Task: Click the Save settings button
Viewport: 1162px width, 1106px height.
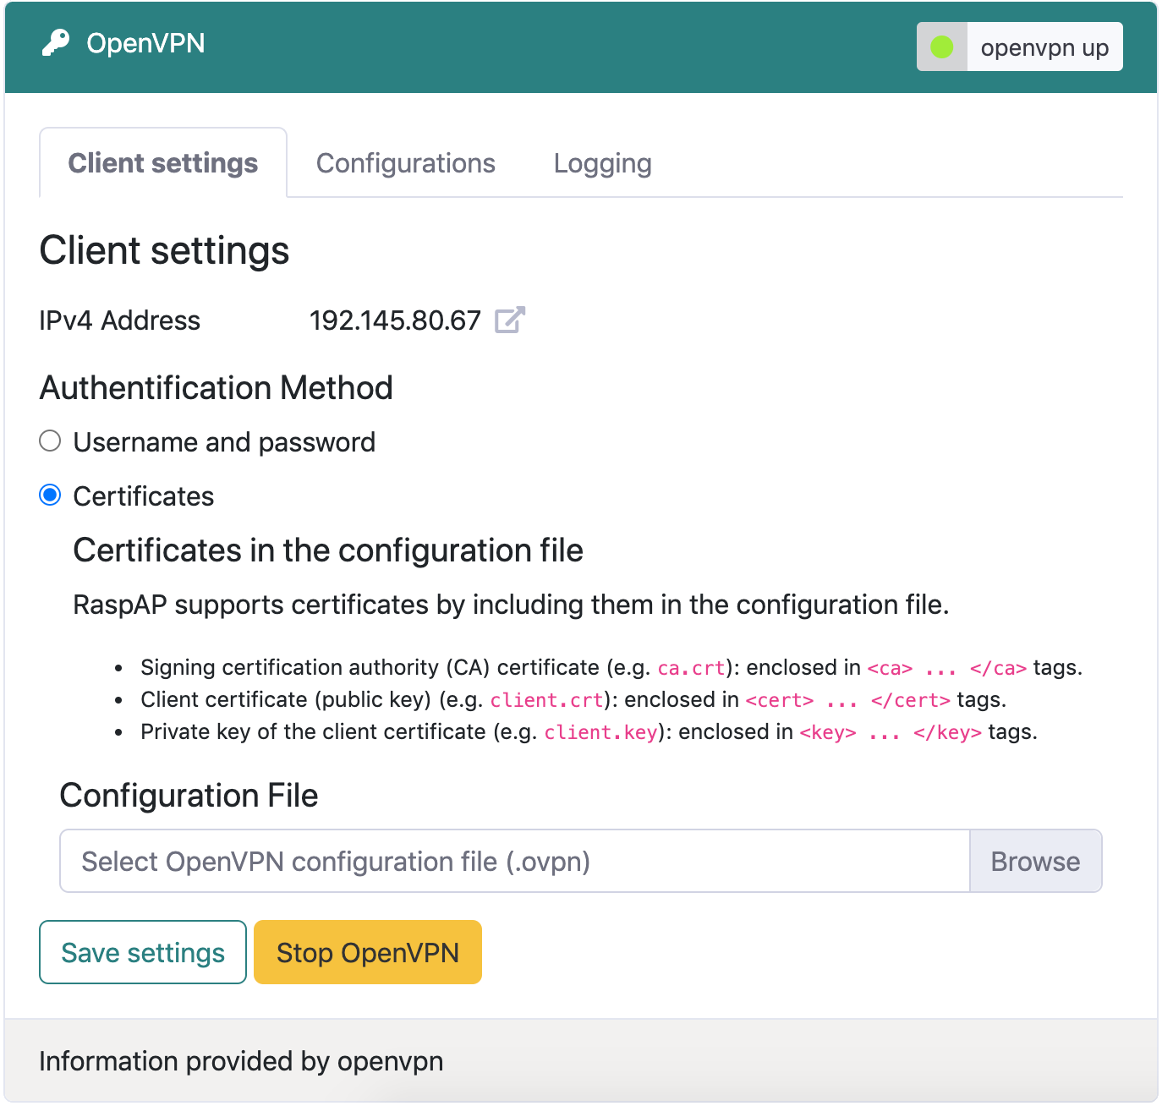Action: [x=143, y=952]
